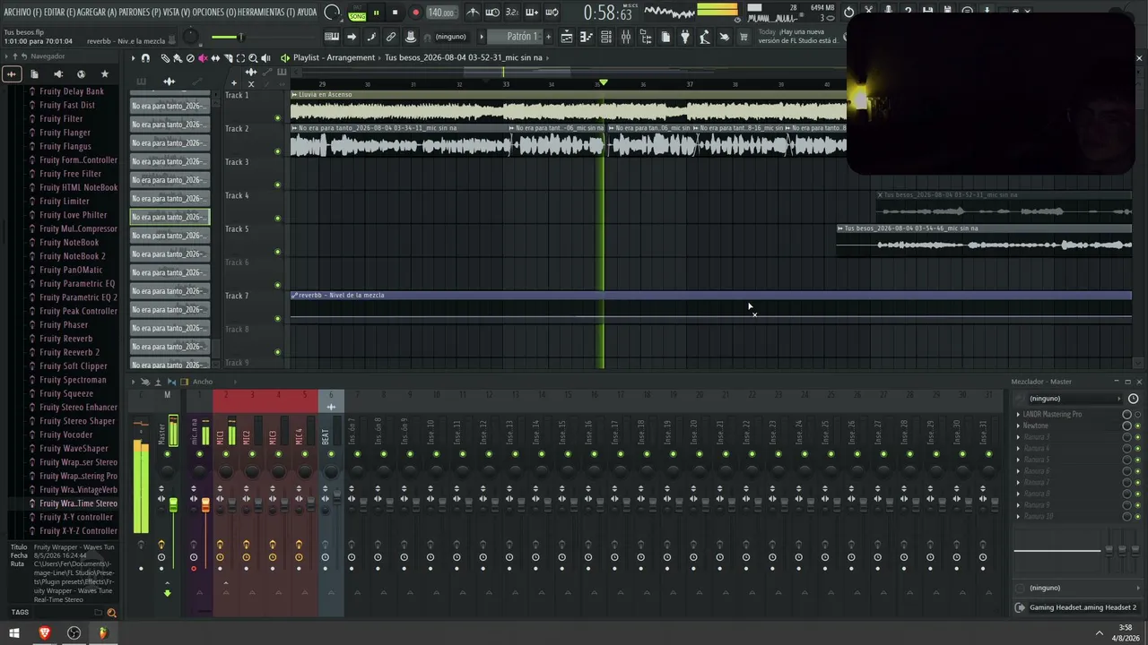Select the Draw pencil tool in Playlist

pyautogui.click(x=165, y=57)
